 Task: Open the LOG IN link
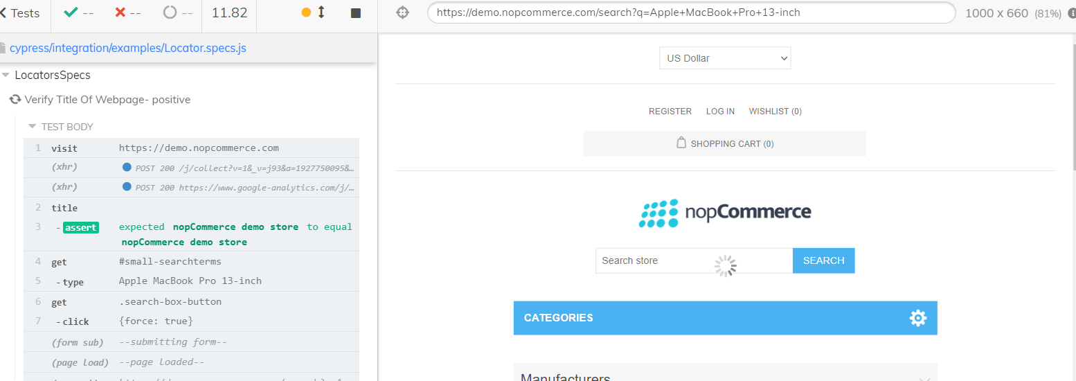[x=720, y=112]
